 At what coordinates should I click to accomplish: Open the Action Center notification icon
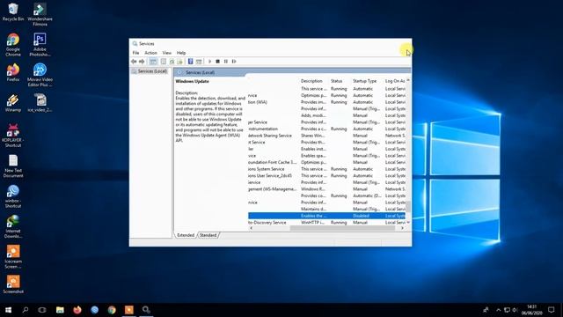(552, 310)
